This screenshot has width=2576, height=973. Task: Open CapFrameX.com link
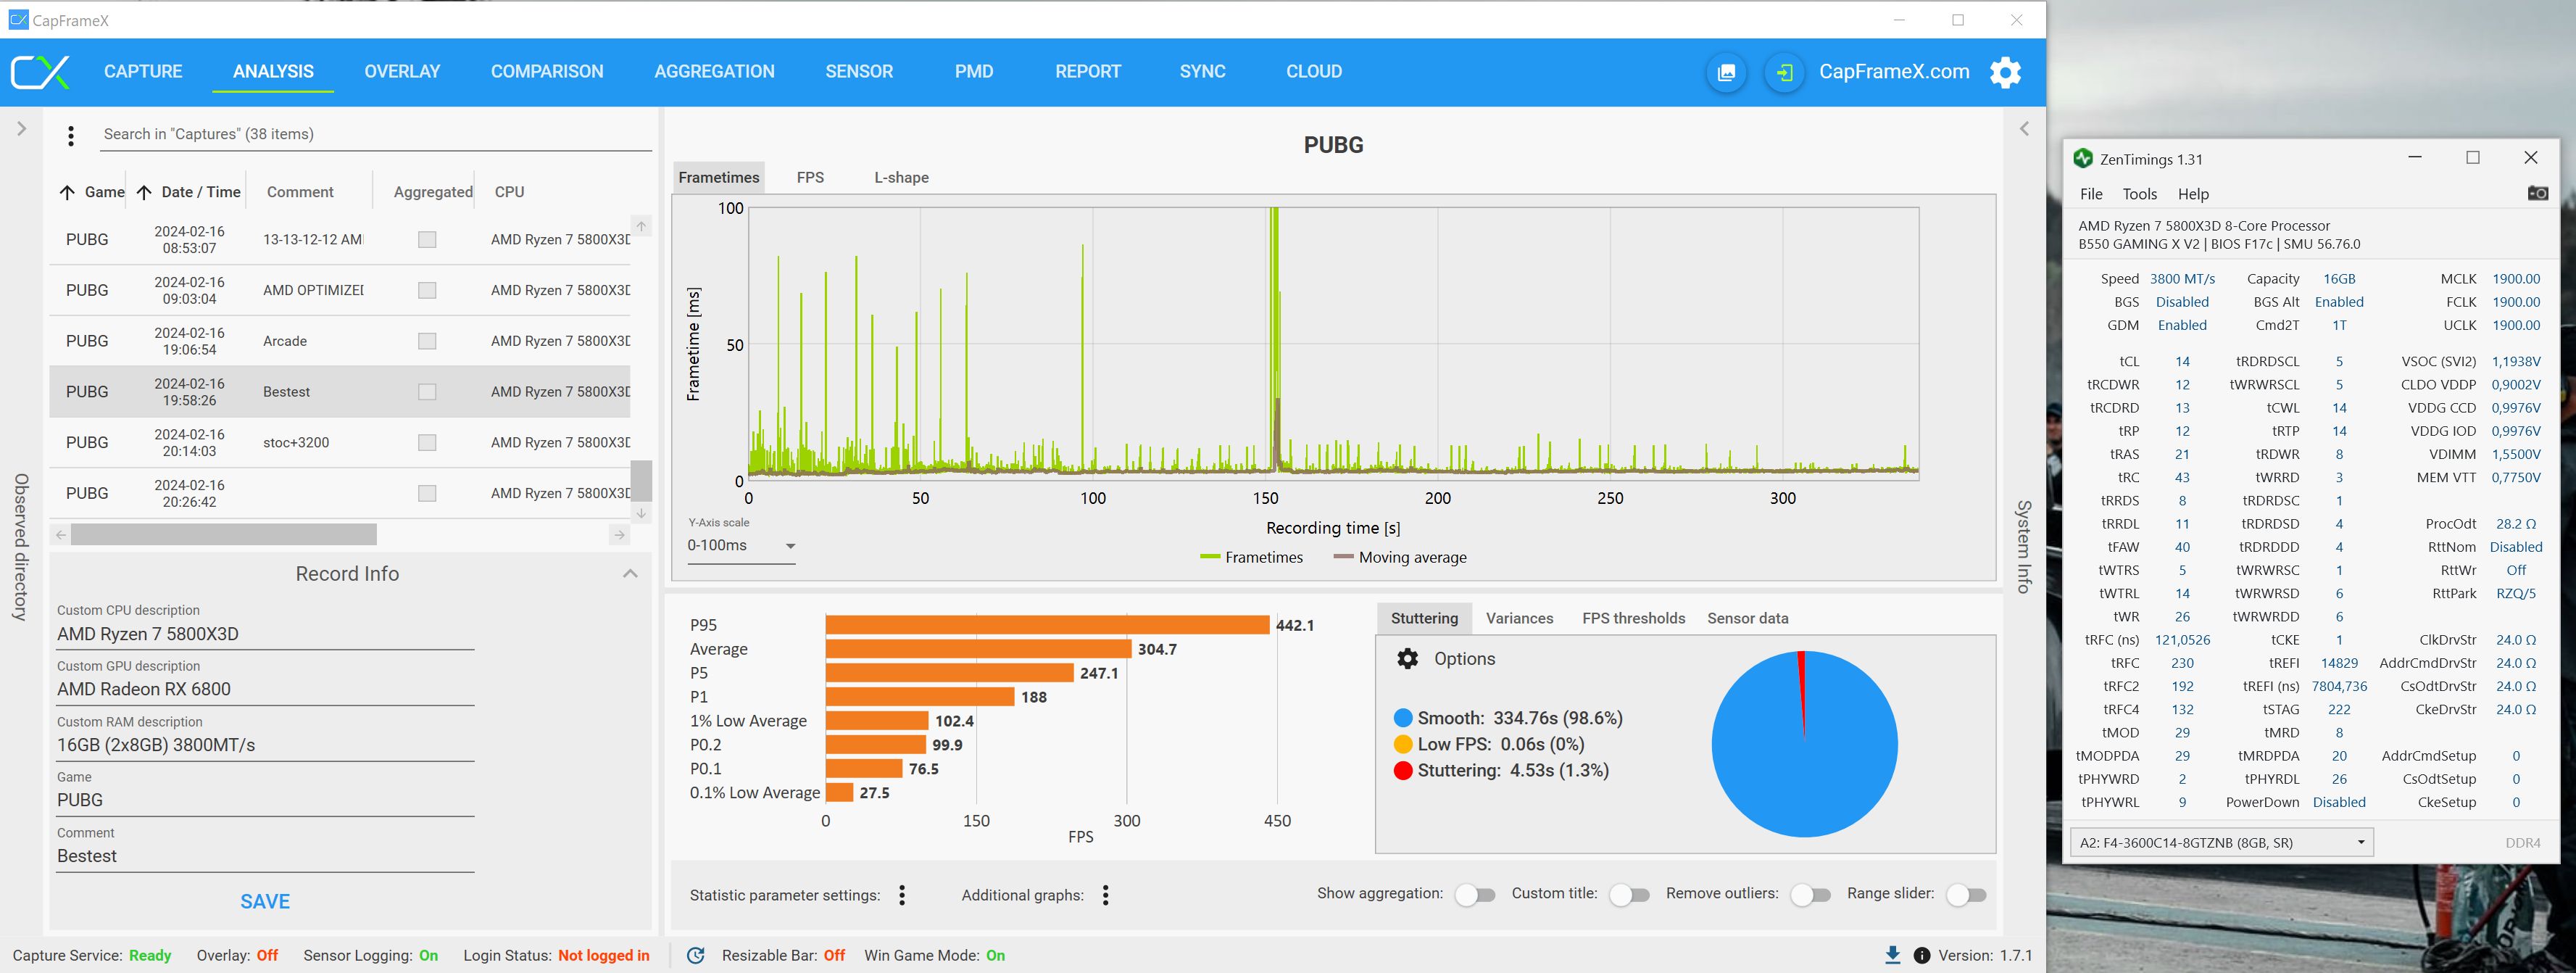click(x=1894, y=72)
